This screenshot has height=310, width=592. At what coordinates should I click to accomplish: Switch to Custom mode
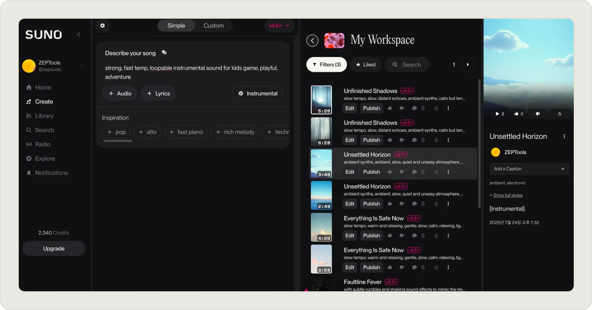click(214, 26)
